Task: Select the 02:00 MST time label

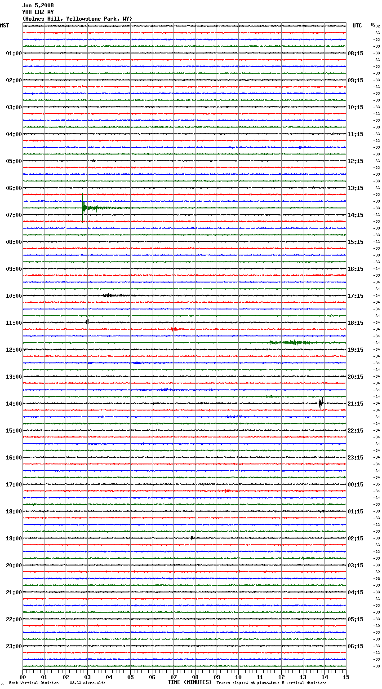Action: point(14,80)
